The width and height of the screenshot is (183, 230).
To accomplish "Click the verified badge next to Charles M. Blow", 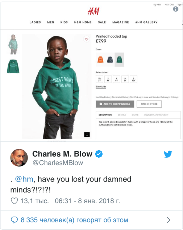I will tap(99, 154).
